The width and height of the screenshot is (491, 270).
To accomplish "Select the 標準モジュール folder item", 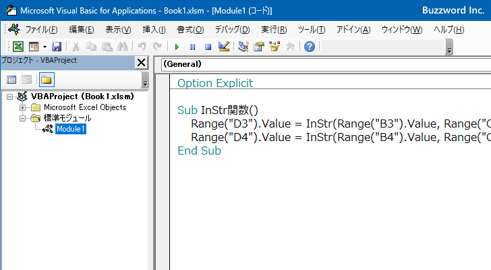I will point(67,118).
